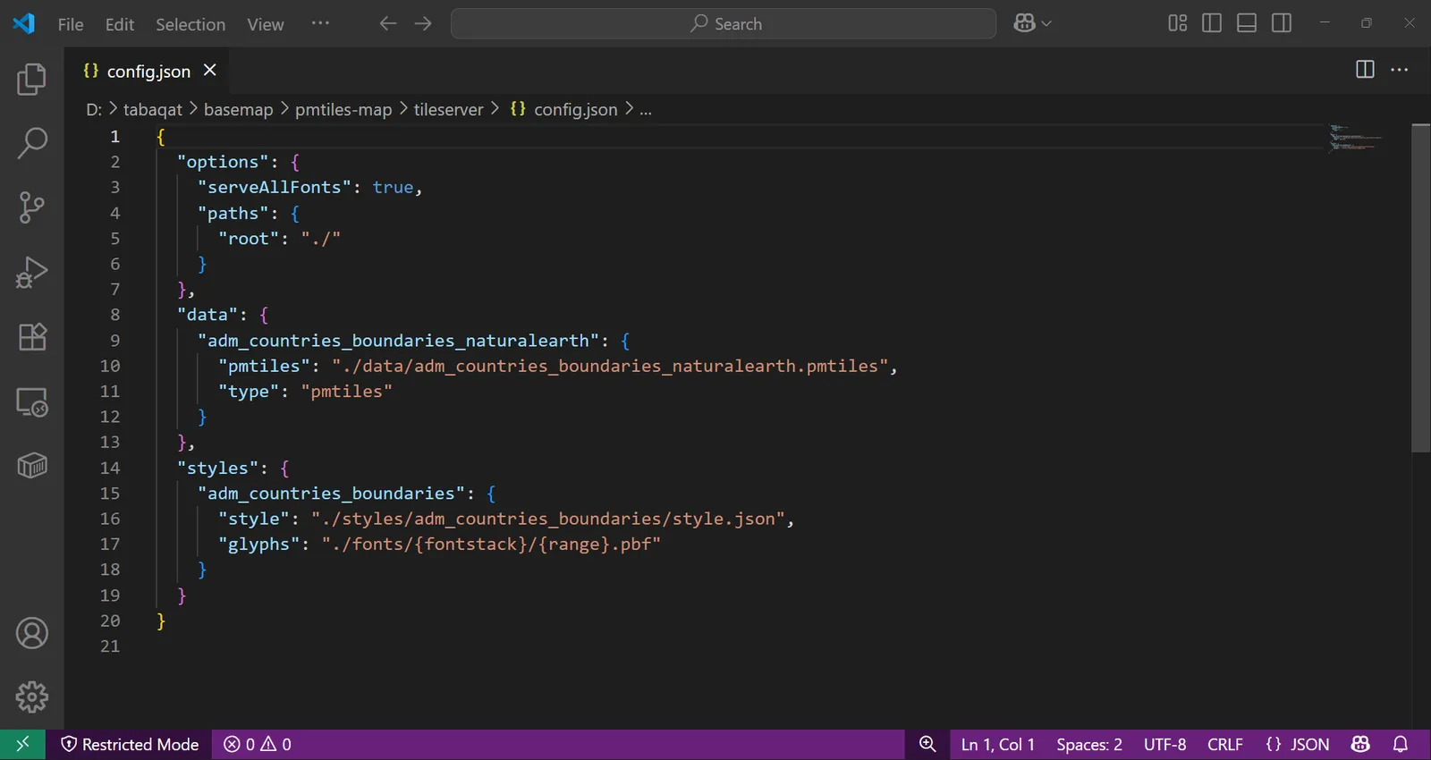This screenshot has width=1431, height=760.
Task: Click line number 10 in gutter
Action: pyautogui.click(x=110, y=366)
